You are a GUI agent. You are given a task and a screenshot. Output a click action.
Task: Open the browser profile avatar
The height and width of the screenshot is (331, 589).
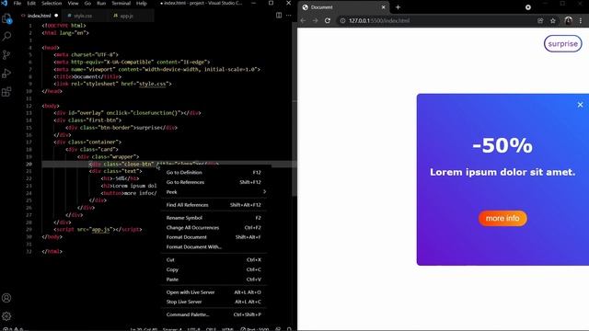tap(568, 20)
